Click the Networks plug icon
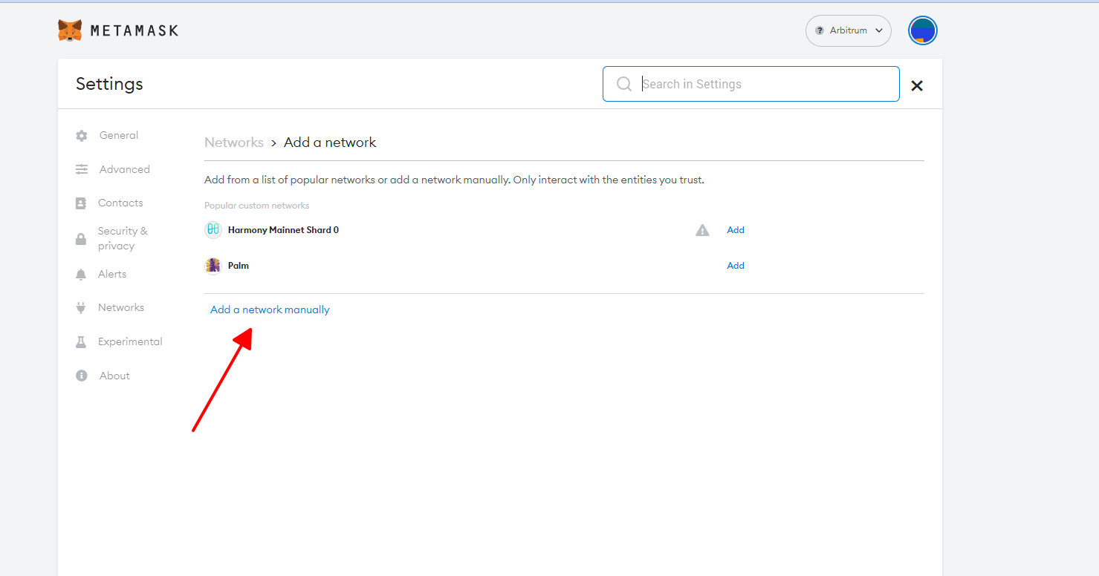This screenshot has width=1099, height=576. point(81,308)
